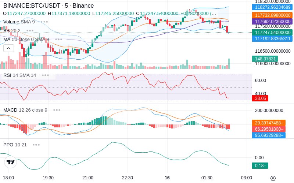Click the date 16 time axis label
Viewport: 294px width, 183px height.
[x=167, y=178]
